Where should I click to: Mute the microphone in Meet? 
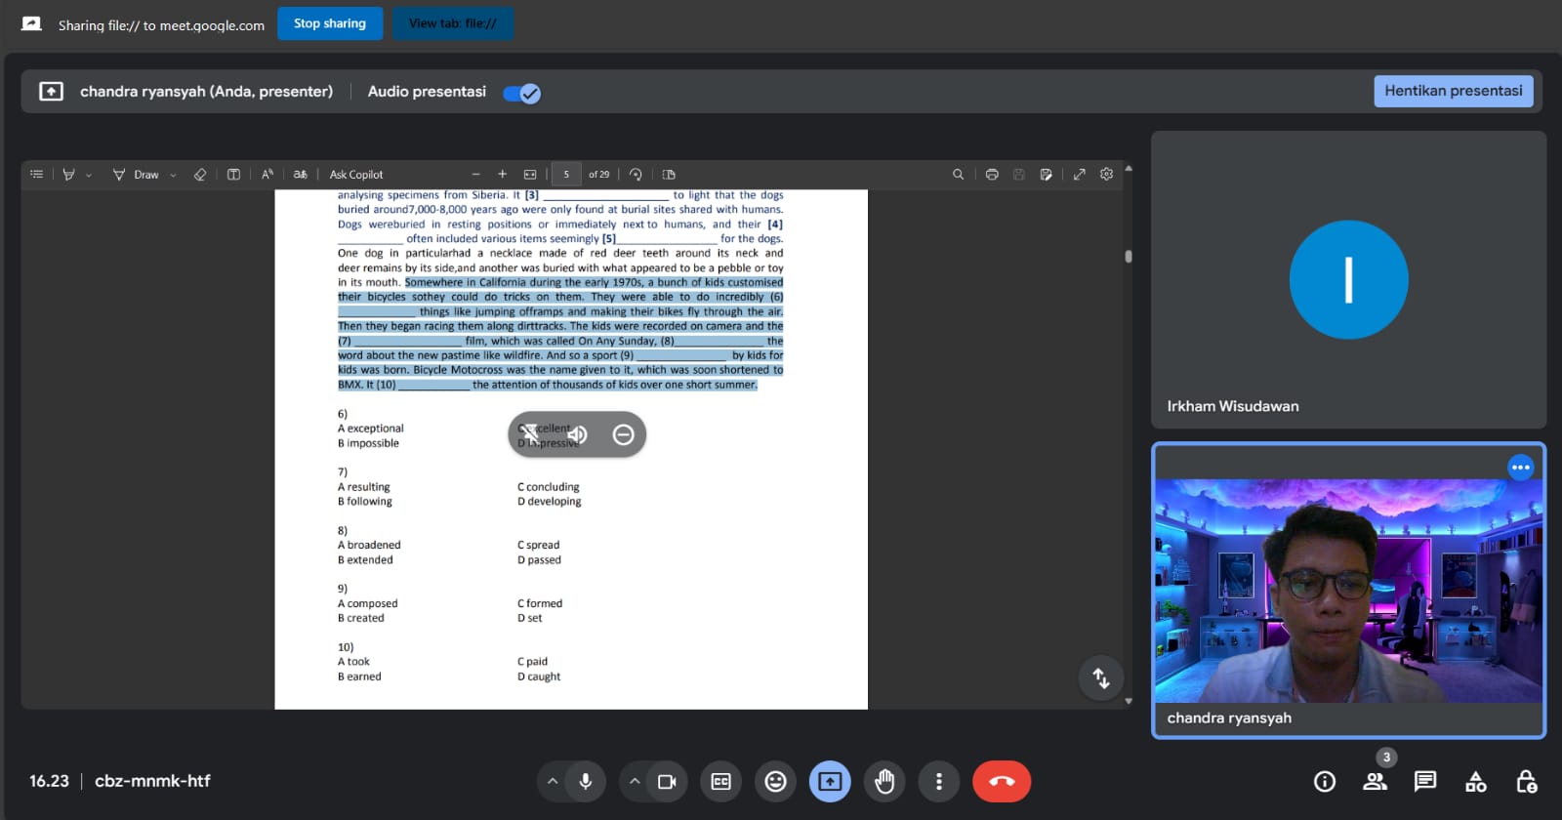click(x=586, y=781)
